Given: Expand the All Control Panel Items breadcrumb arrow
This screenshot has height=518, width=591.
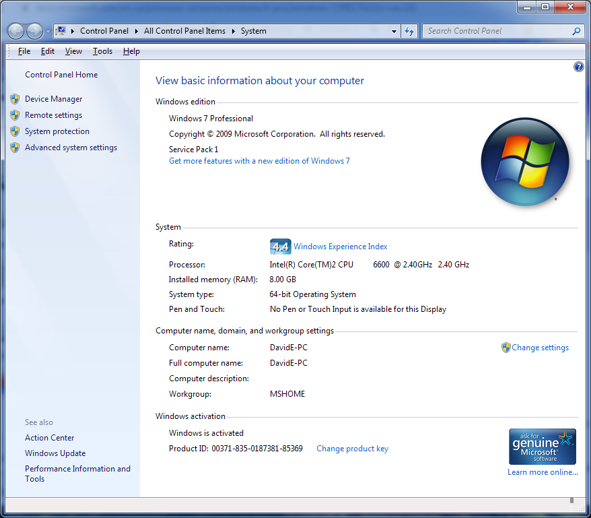Looking at the screenshot, I should [234, 31].
